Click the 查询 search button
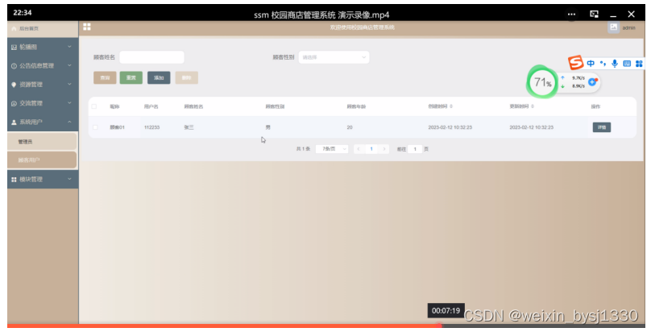The height and width of the screenshot is (332, 651). coord(105,77)
